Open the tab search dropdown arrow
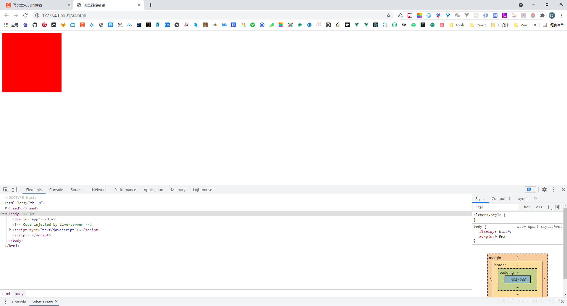The image size is (567, 306). [x=521, y=5]
